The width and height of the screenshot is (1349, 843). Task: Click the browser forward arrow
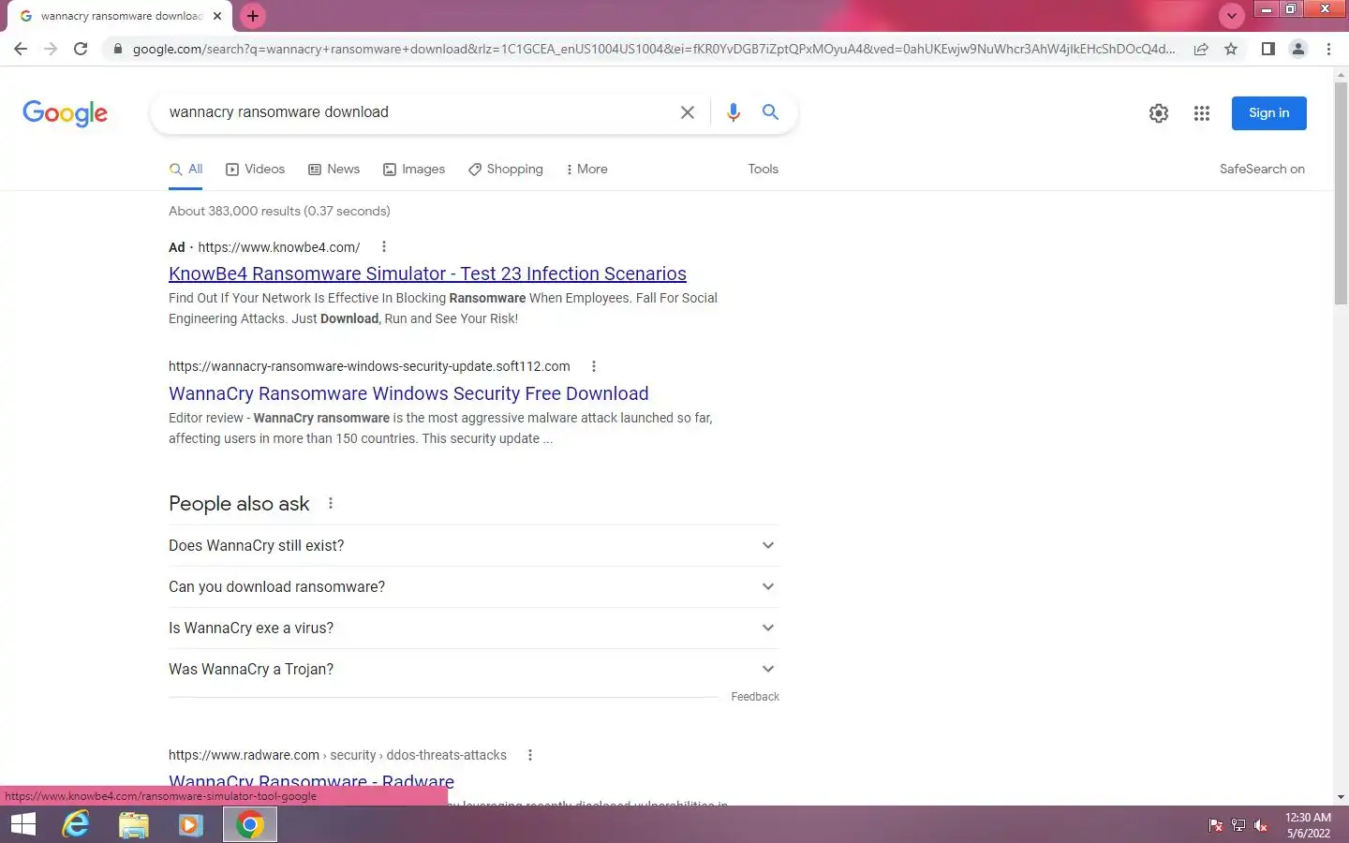point(51,49)
